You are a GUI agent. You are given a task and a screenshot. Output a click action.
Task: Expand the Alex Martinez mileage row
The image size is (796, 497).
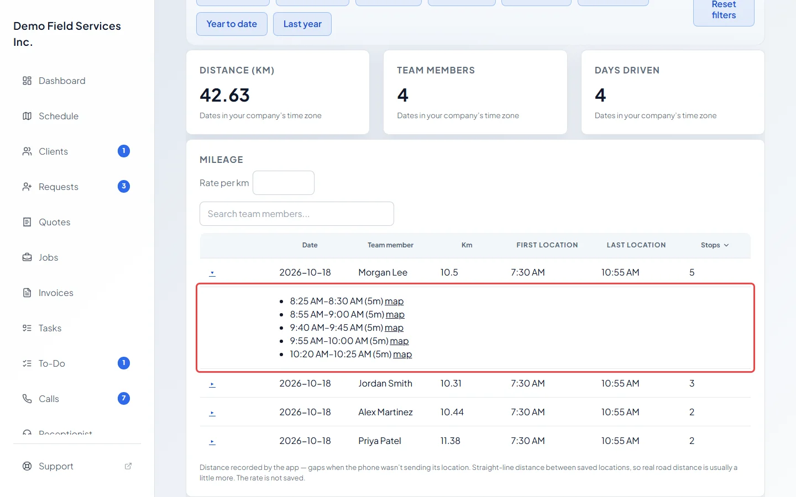212,413
